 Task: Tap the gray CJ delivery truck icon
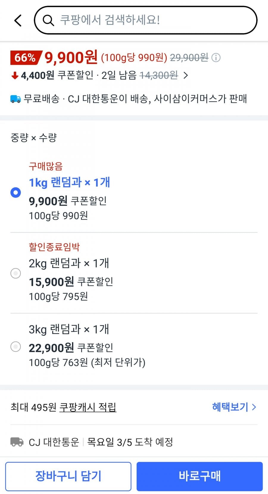[x=17, y=442]
